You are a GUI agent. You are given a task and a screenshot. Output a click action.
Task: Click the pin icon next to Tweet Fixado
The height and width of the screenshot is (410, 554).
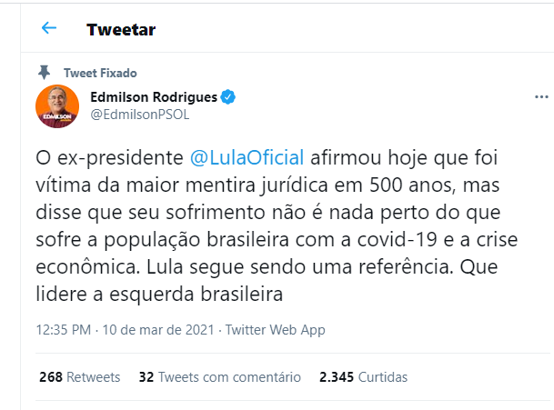pos(44,73)
